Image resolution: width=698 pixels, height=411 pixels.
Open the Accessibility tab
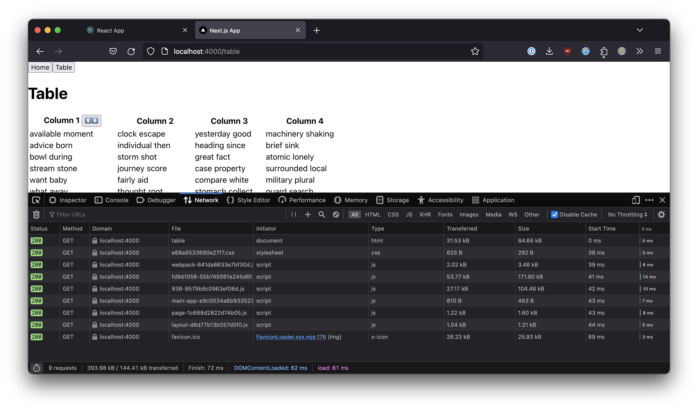[x=441, y=200]
